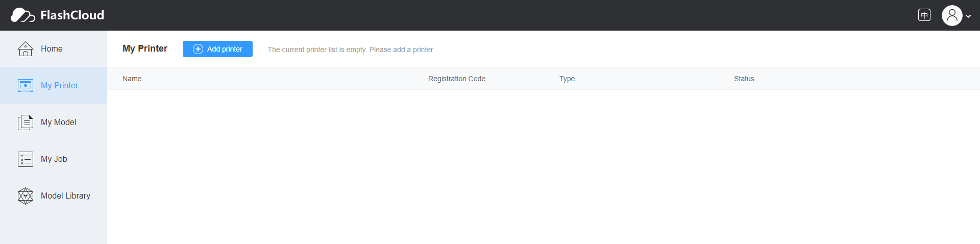Click the FlashCloud brand name text

point(72,15)
